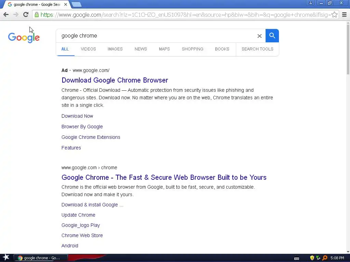Click the Google logo
The width and height of the screenshot is (350, 262).
pyautogui.click(x=24, y=38)
